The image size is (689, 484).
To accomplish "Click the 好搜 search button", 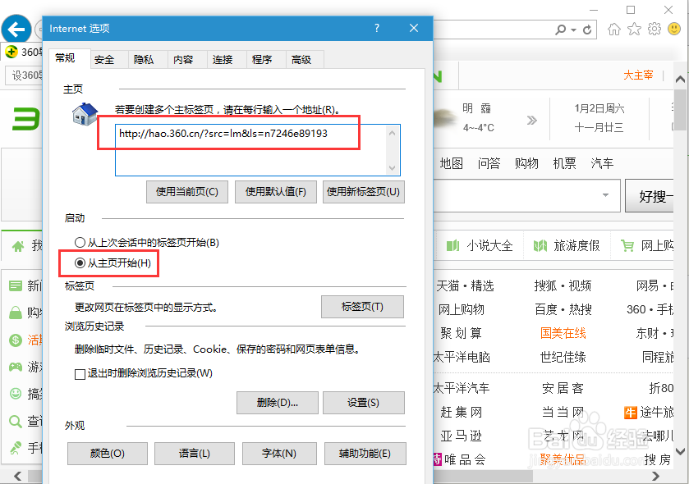I will [x=650, y=196].
